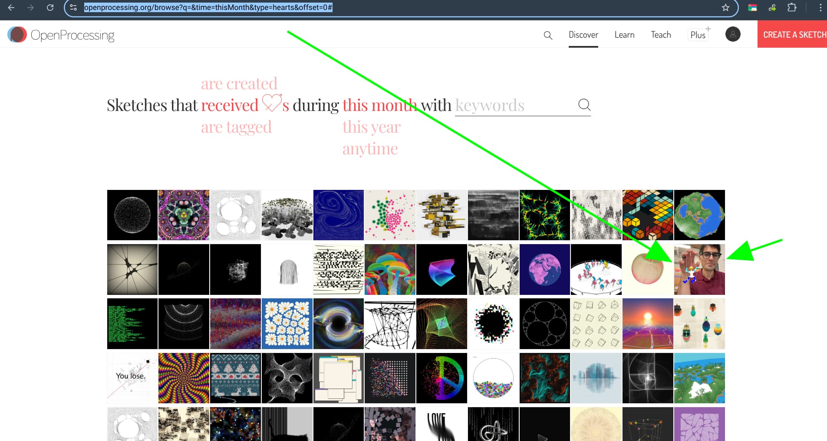Click the OpenProcessing logo
The image size is (827, 441).
(x=61, y=35)
